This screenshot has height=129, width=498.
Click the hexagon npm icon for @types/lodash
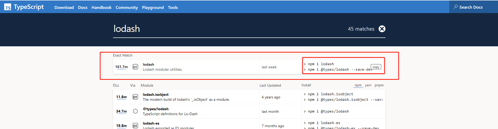click(x=135, y=111)
